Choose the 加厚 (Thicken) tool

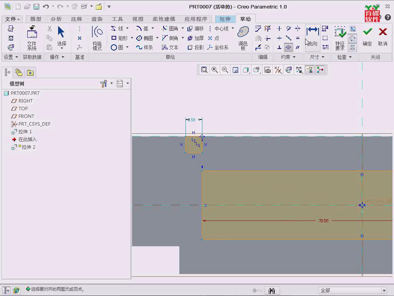195,38
